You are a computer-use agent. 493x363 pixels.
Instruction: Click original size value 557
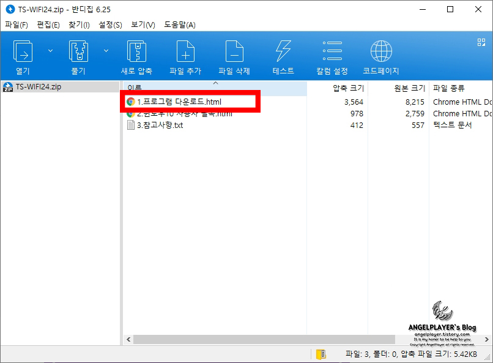[418, 125]
